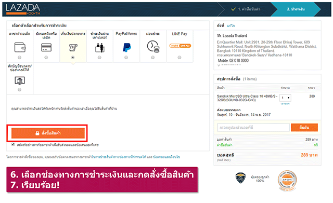
Task: Select the LINE Pay radio button
Action: [x=180, y=58]
